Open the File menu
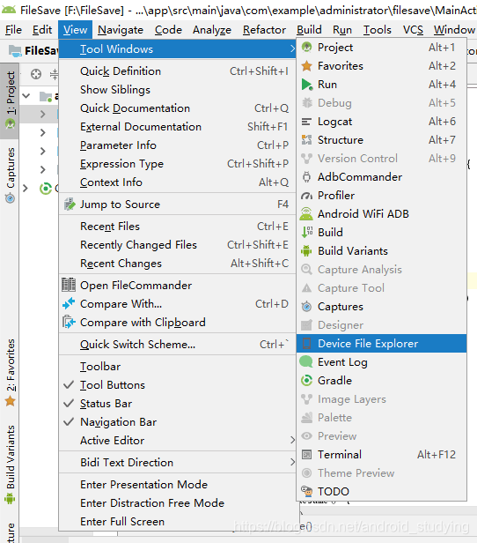 pos(13,30)
